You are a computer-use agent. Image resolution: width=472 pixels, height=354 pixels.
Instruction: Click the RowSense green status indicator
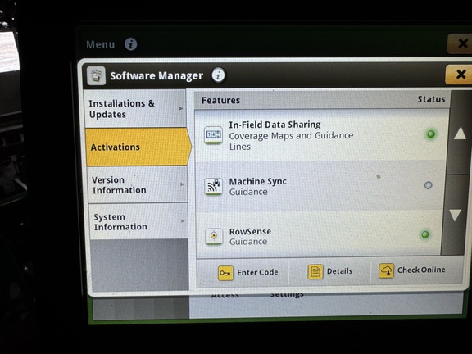tap(425, 234)
